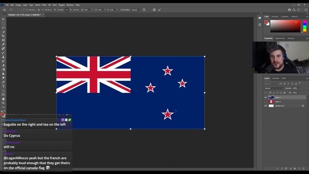Image resolution: width=309 pixels, height=174 pixels.
Task: Select the Blur tool
Action: click(3, 73)
